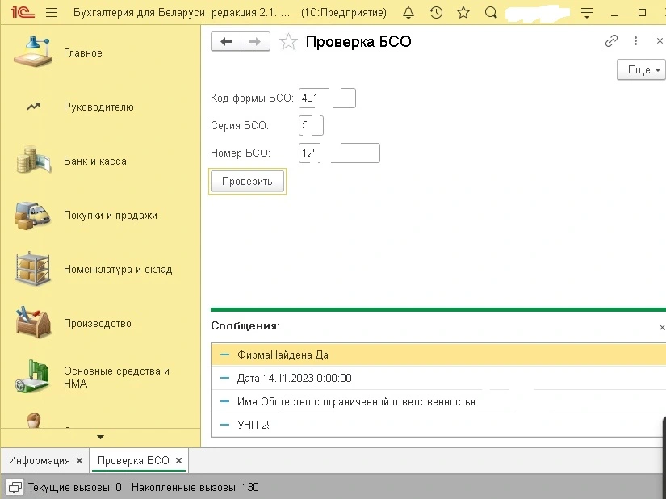
Task: Click the Код формы БСО input field
Action: click(x=327, y=99)
